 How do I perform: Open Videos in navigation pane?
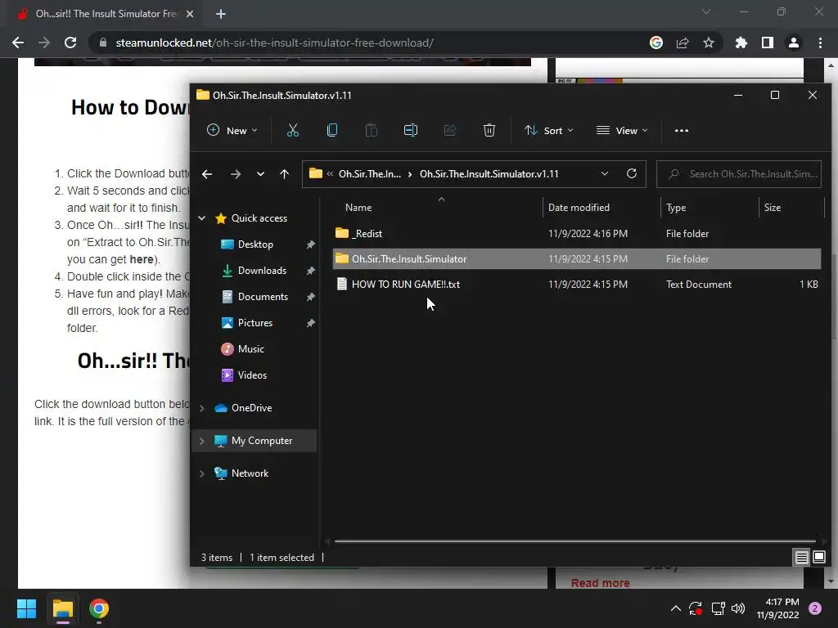252,375
